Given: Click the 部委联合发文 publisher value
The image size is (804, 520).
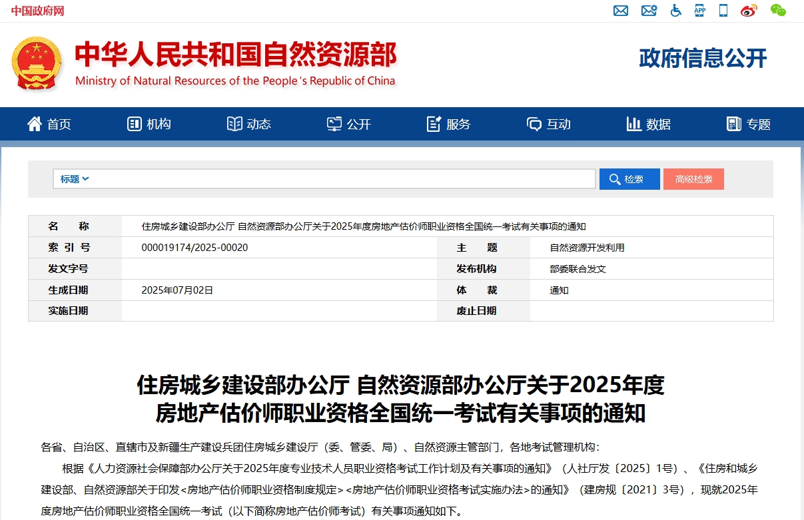Looking at the screenshot, I should [x=578, y=269].
